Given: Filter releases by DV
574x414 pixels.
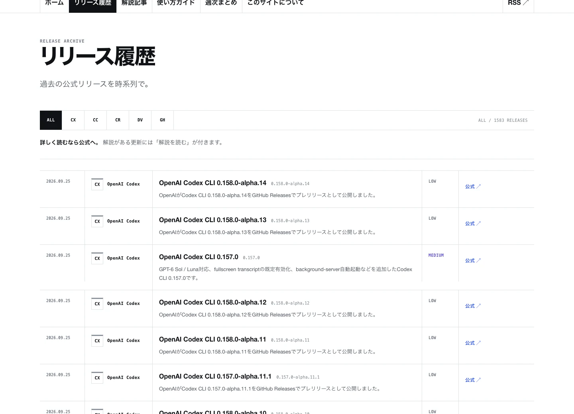Looking at the screenshot, I should point(140,120).
